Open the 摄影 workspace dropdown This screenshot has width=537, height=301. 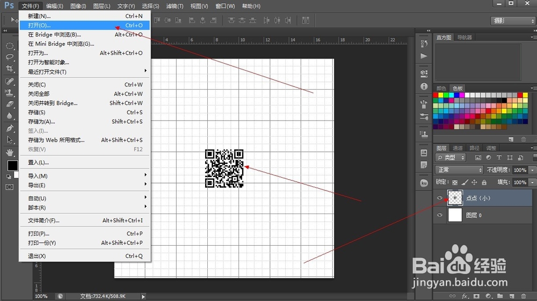point(513,21)
